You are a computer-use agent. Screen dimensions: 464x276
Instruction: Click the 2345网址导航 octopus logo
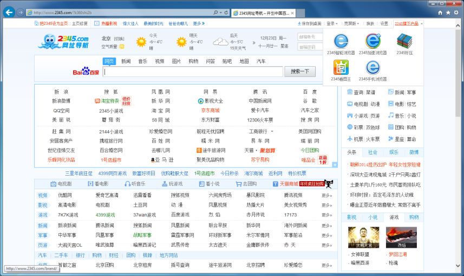[64, 42]
